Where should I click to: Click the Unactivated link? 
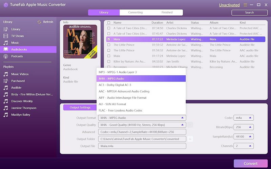pos(229,5)
